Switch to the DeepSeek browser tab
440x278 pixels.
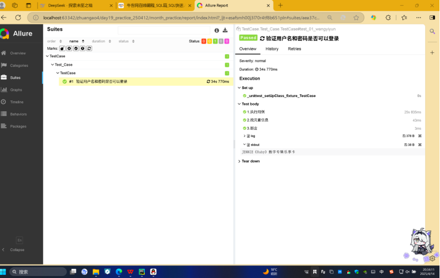[x=76, y=6]
